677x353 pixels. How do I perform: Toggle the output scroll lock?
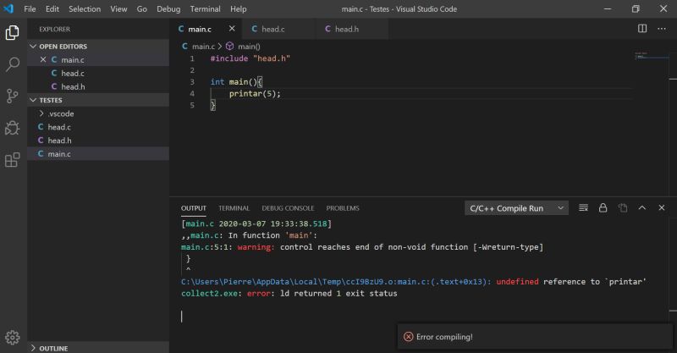click(x=603, y=208)
